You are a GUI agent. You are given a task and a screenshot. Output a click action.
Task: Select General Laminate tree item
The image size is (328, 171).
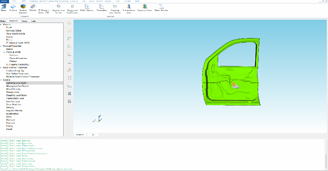pos(18,58)
